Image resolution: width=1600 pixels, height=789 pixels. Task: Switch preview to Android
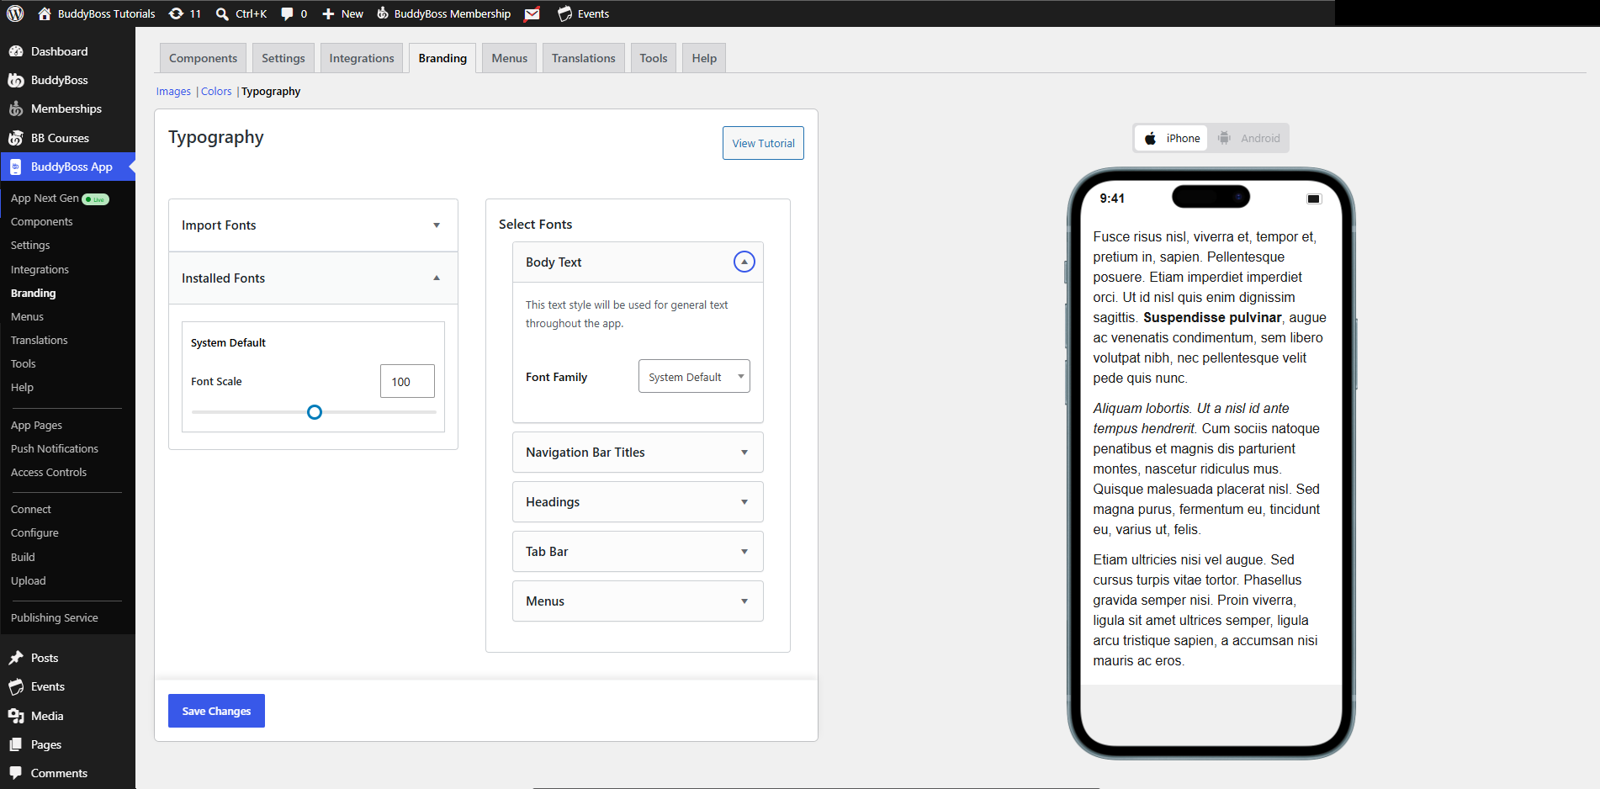pos(1248,138)
